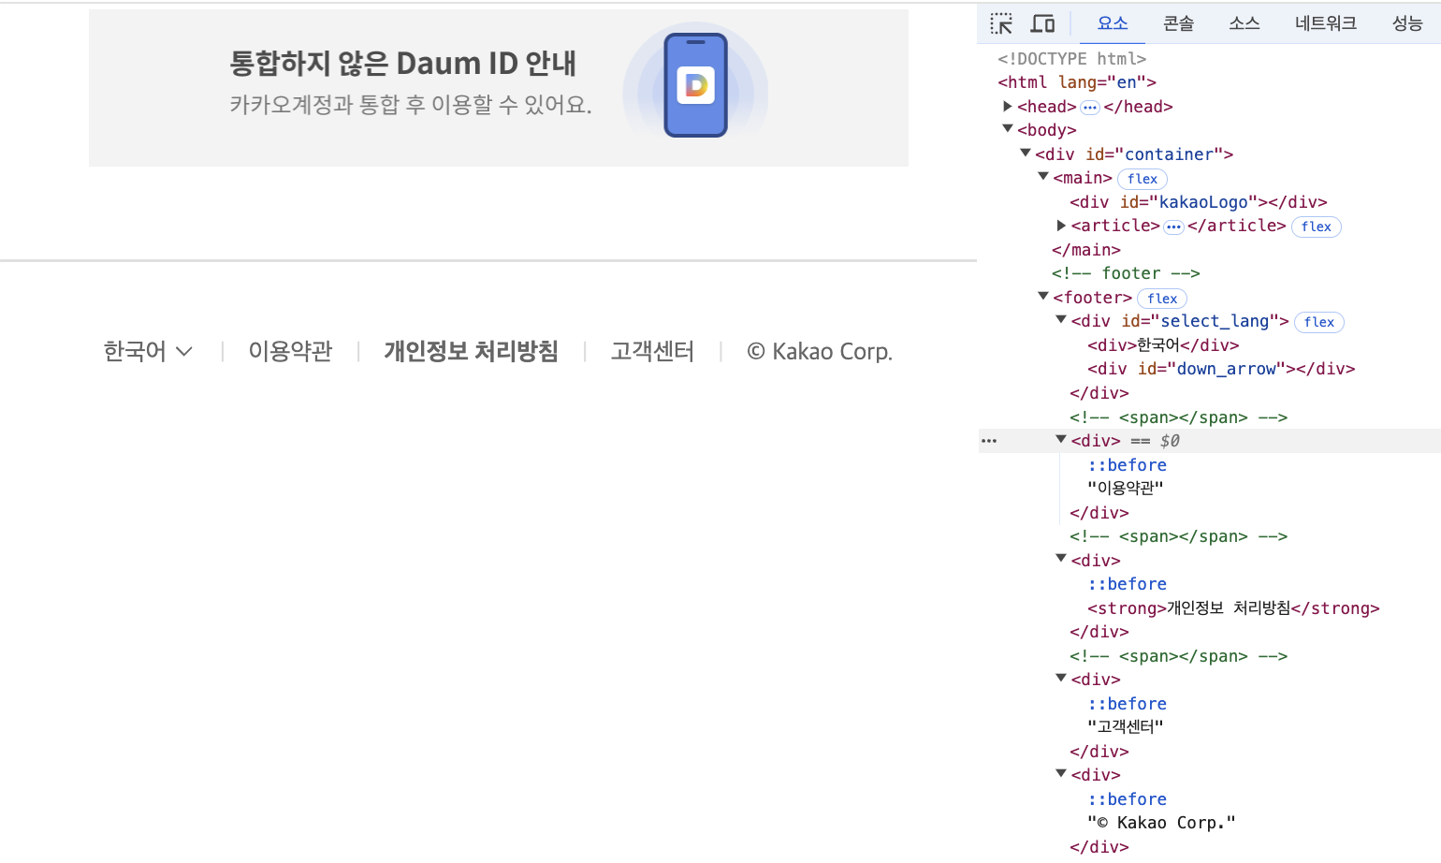Viewport: 1441px width, 863px height.
Task: Select the "이용약관" text node in DOM
Action: tap(1126, 489)
